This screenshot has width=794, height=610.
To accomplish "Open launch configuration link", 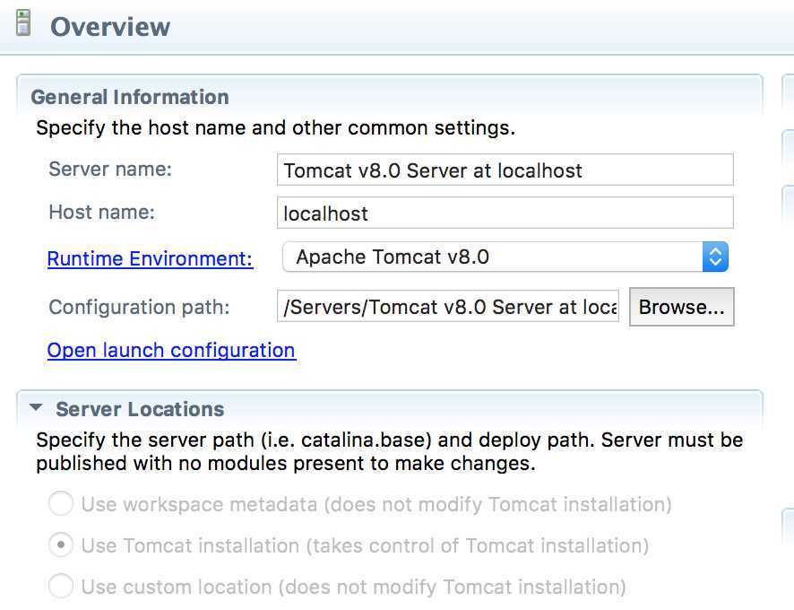I will [x=171, y=351].
